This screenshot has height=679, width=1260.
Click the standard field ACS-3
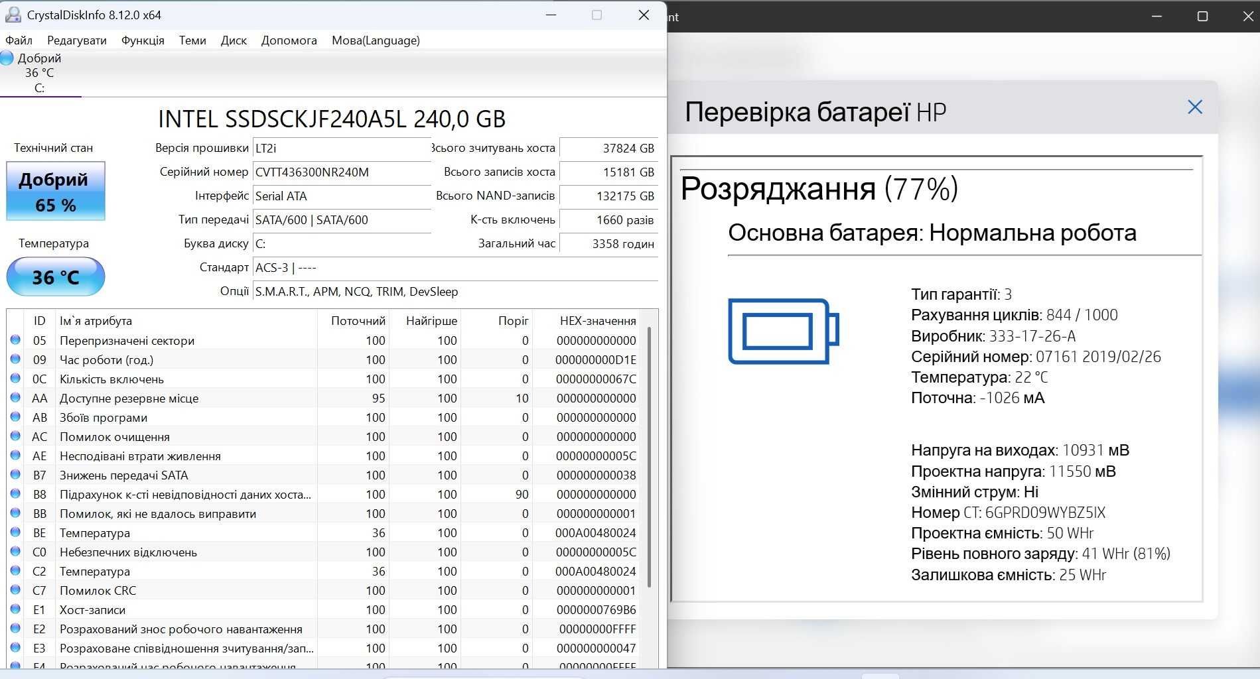pos(456,268)
